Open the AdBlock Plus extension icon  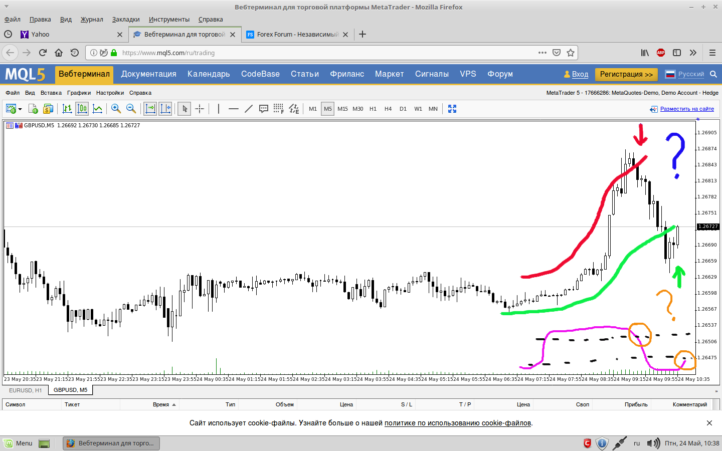(661, 53)
